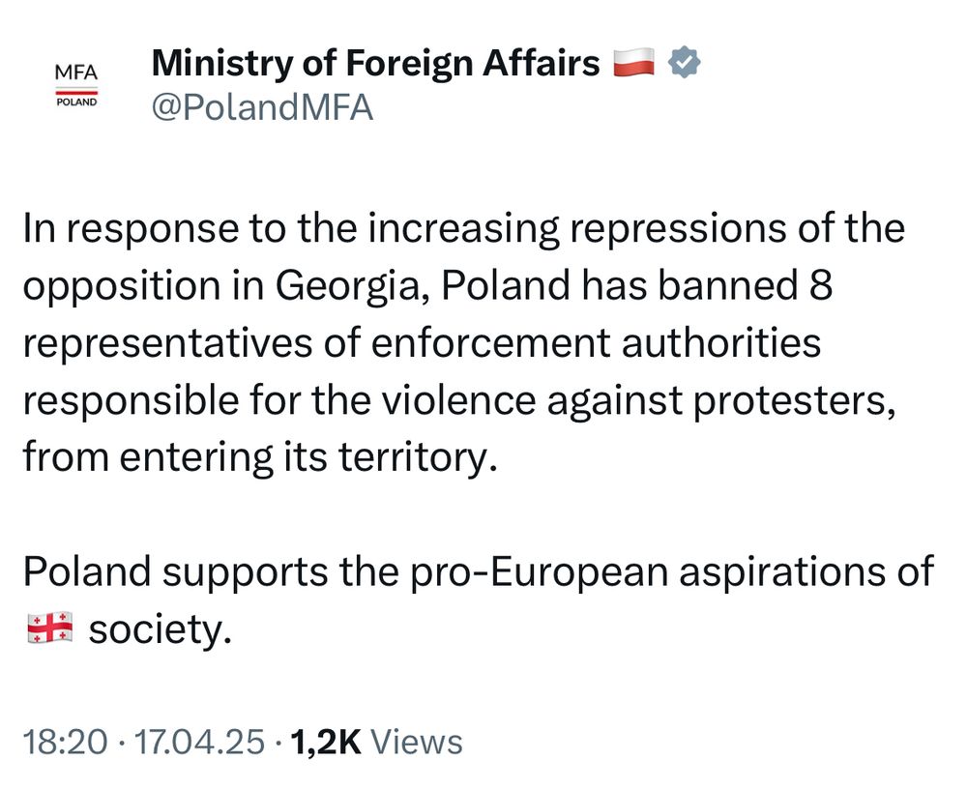Click the 'representatives of enforcement authorities' line
Screen dimensions: 967x789
tap(422, 342)
